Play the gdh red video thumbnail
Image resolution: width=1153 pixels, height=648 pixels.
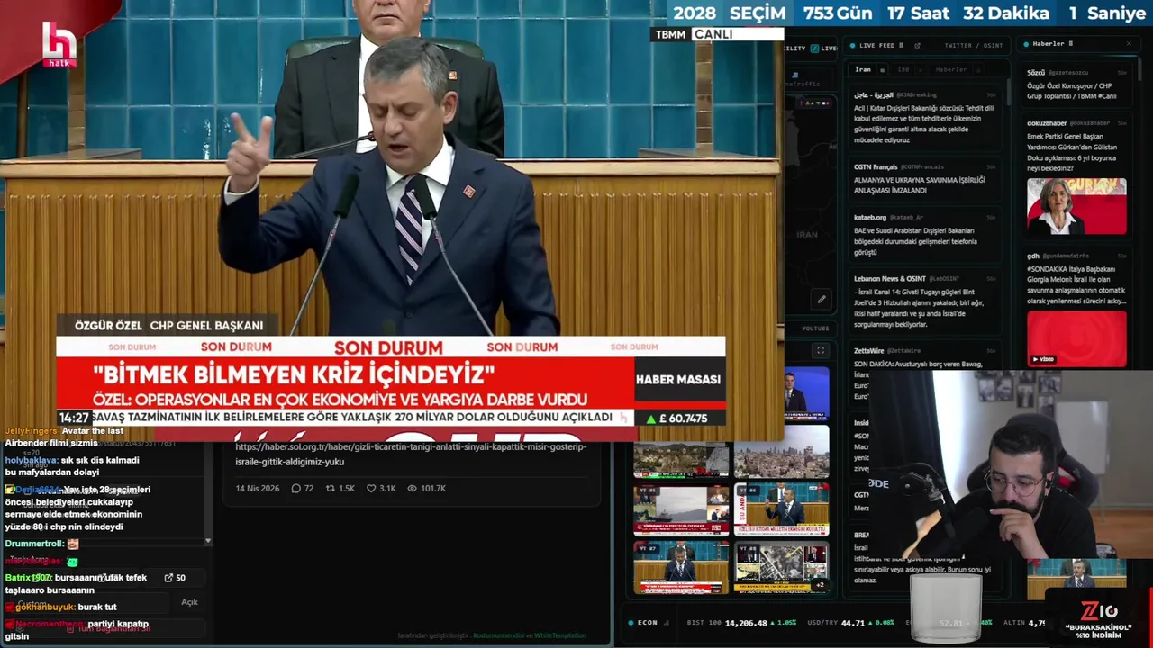(x=1076, y=339)
